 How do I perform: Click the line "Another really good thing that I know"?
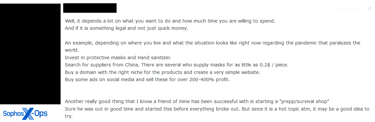coord(197,101)
